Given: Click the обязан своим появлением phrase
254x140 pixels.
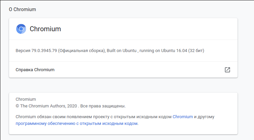Looking at the screenshot, I should pyautogui.click(x=61, y=117).
